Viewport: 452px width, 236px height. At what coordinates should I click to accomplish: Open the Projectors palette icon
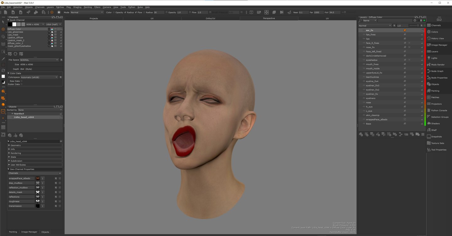[429, 104]
